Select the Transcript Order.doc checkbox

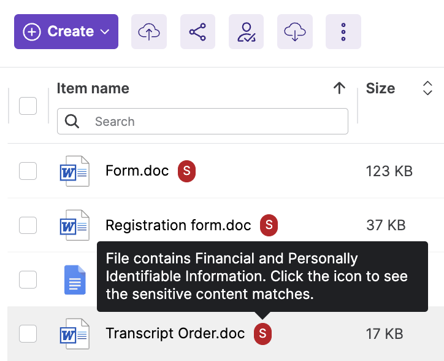click(28, 333)
